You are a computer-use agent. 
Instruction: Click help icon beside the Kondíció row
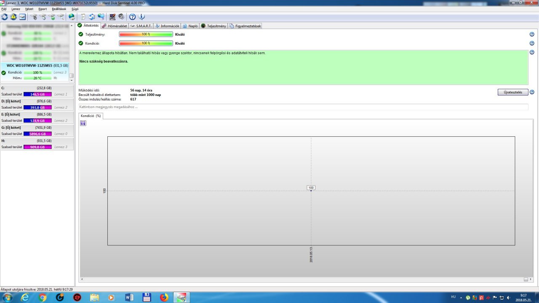coord(532,43)
